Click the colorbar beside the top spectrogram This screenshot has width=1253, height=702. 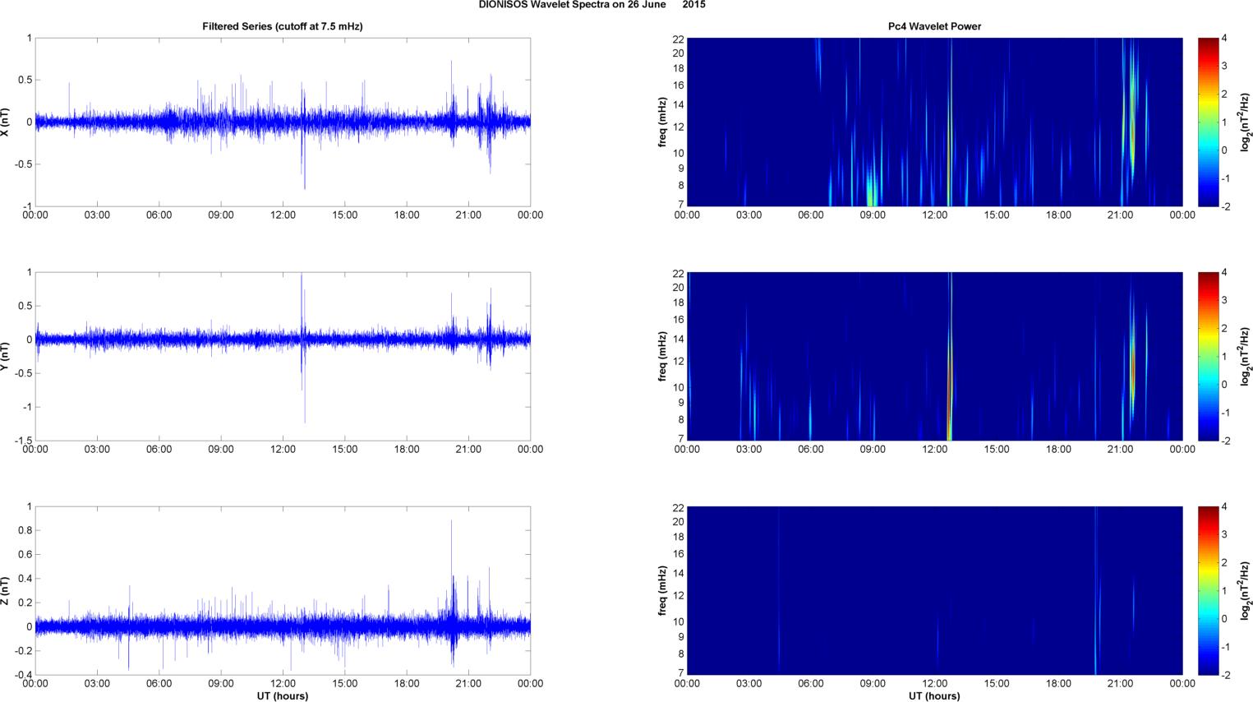click(x=1208, y=122)
